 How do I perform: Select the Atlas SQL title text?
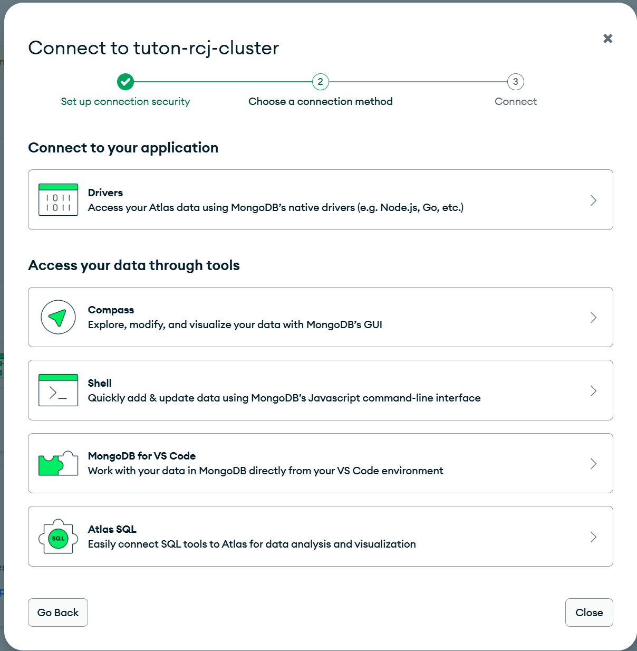[112, 529]
